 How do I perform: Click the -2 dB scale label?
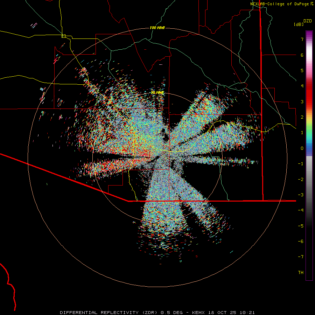pos(301,180)
